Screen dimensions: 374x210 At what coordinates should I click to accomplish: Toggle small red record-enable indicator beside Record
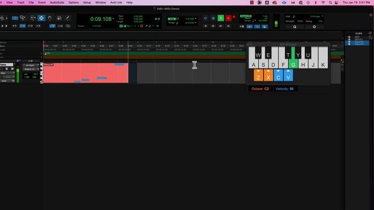[x=234, y=17]
